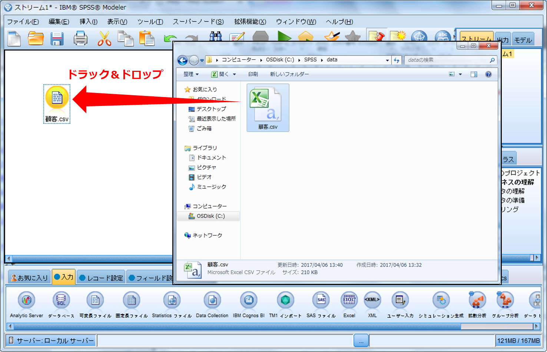The height and width of the screenshot is (352, 547).
Task: Open the ファイル(F) menu
Action: [23, 21]
